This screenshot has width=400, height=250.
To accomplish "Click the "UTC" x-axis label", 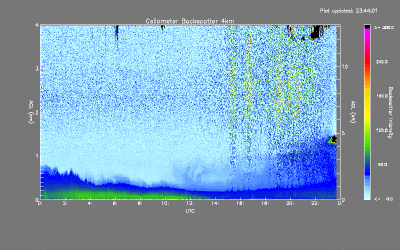I will [x=190, y=210].
